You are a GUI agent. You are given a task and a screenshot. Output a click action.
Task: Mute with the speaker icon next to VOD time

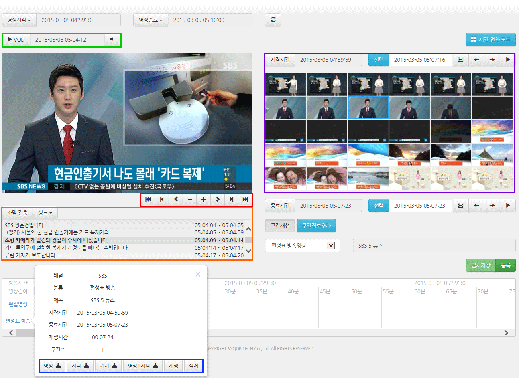click(x=112, y=39)
